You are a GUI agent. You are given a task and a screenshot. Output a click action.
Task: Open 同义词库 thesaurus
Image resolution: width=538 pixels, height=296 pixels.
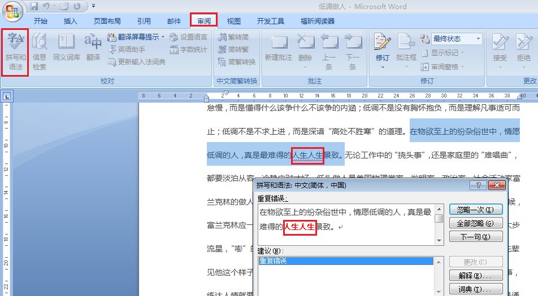pos(66,48)
